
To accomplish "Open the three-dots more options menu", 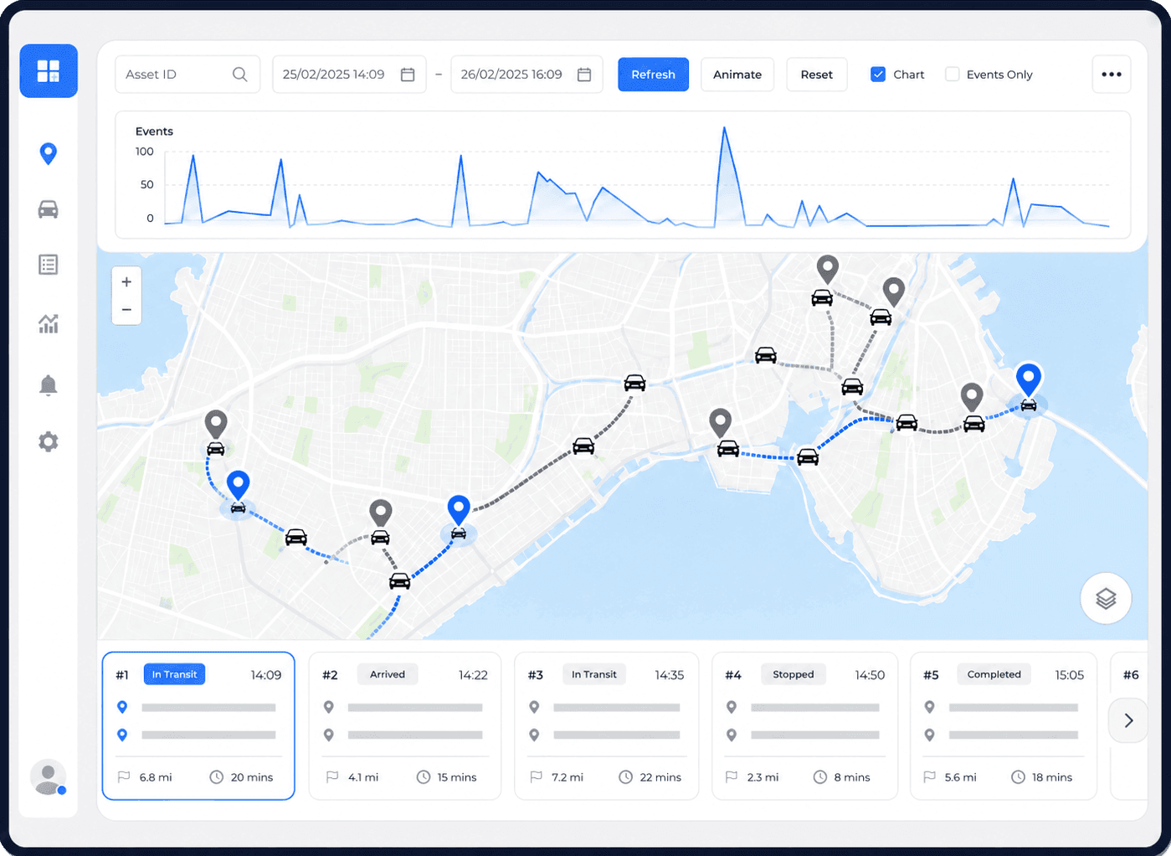I will pos(1112,75).
